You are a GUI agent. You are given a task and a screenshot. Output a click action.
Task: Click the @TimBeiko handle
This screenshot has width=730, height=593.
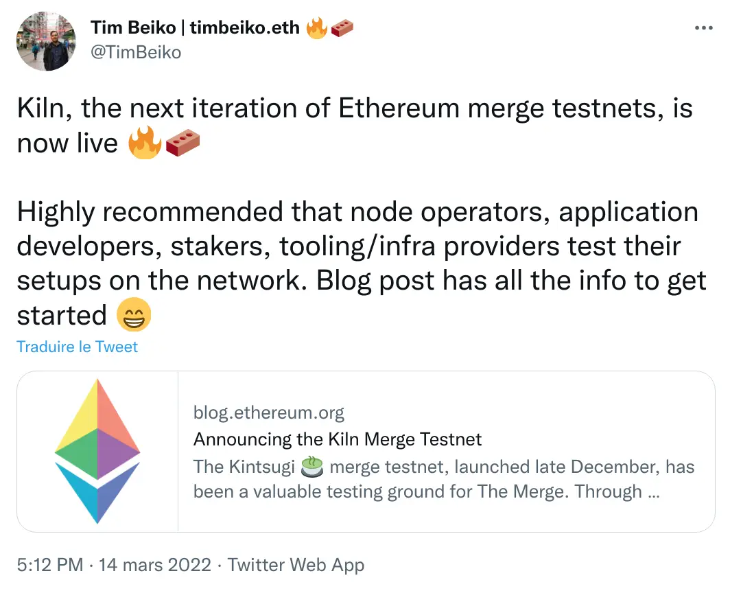click(x=135, y=52)
